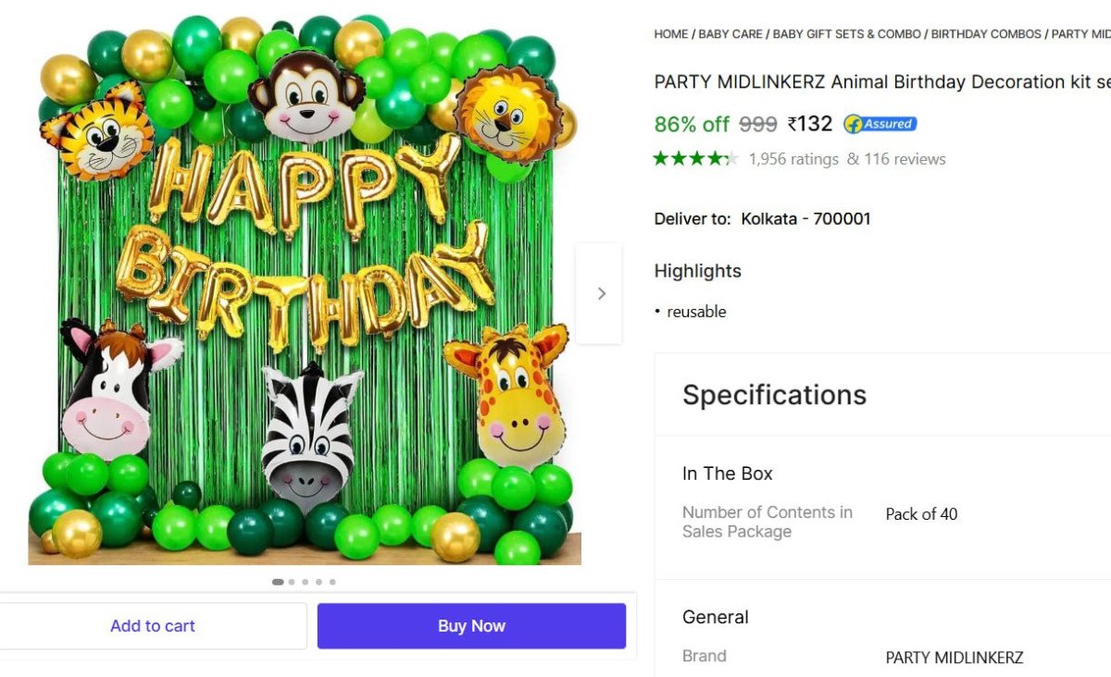
Task: Jump to the fourth carousel dot image
Action: tap(318, 582)
